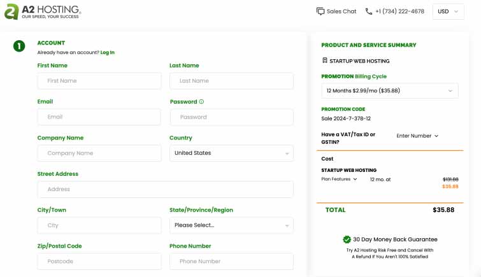Open Sales Chat icon

tap(320, 11)
